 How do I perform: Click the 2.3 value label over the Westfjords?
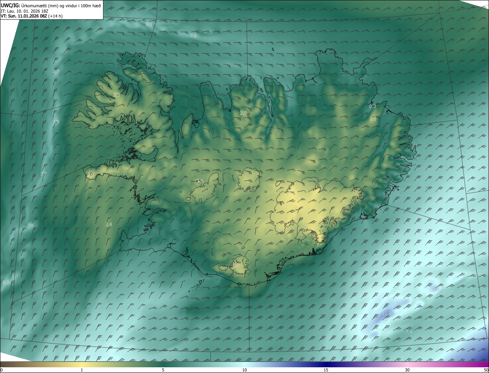tap(117, 95)
